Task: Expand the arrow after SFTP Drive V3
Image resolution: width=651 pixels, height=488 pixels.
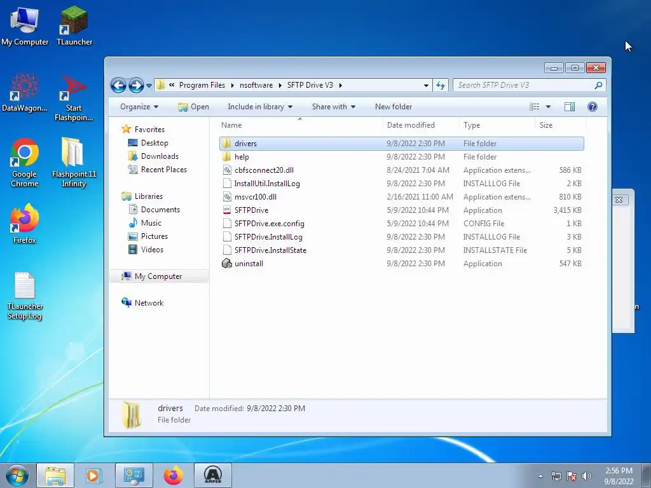Action: 341,85
